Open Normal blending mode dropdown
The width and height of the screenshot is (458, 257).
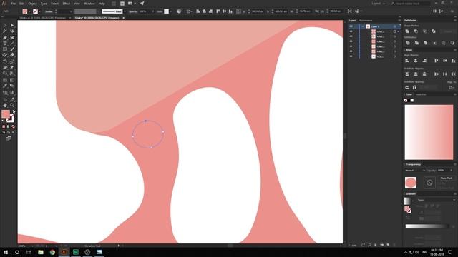[x=415, y=171]
